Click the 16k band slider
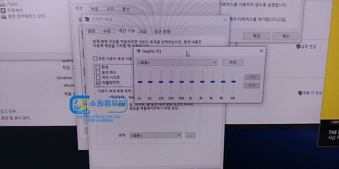This screenshot has width=339, height=169. (234, 82)
